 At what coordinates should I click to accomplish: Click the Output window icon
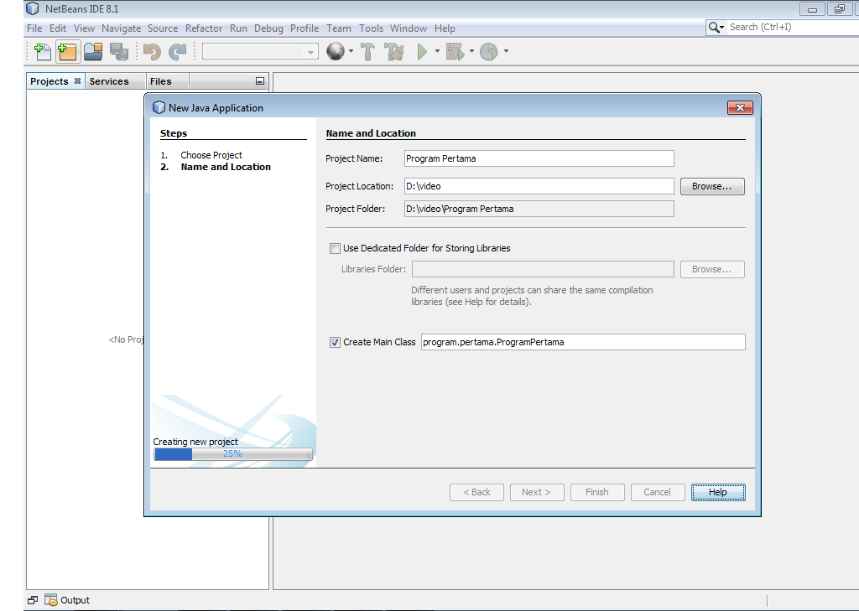click(50, 600)
